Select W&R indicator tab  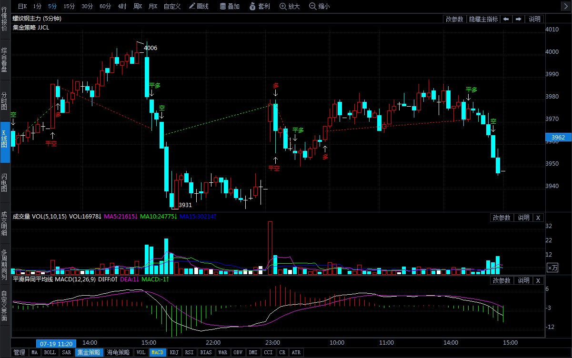tap(222, 353)
